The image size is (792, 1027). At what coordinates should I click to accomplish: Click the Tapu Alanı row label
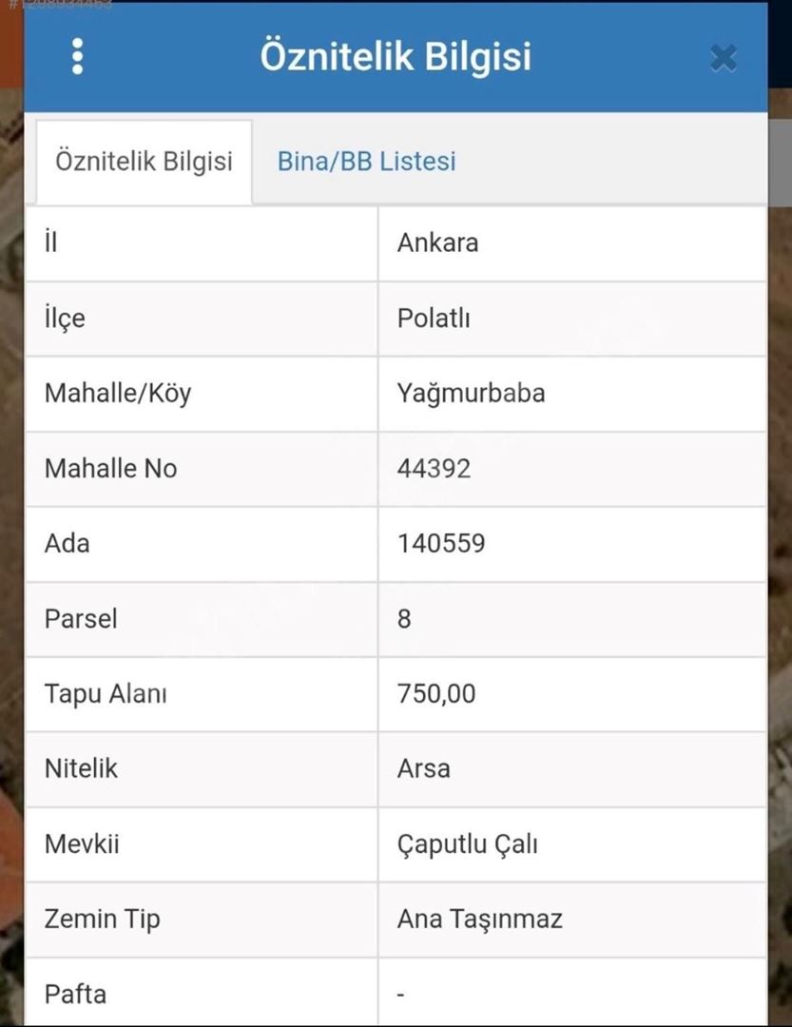click(x=106, y=693)
